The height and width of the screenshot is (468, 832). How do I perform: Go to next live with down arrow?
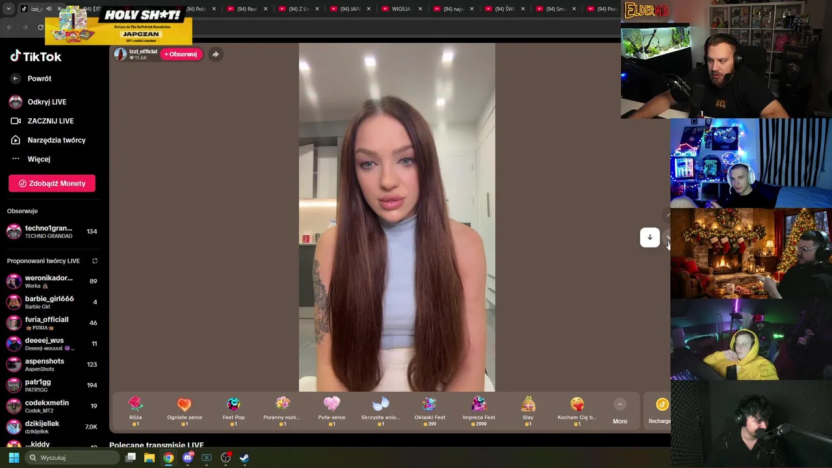click(649, 237)
